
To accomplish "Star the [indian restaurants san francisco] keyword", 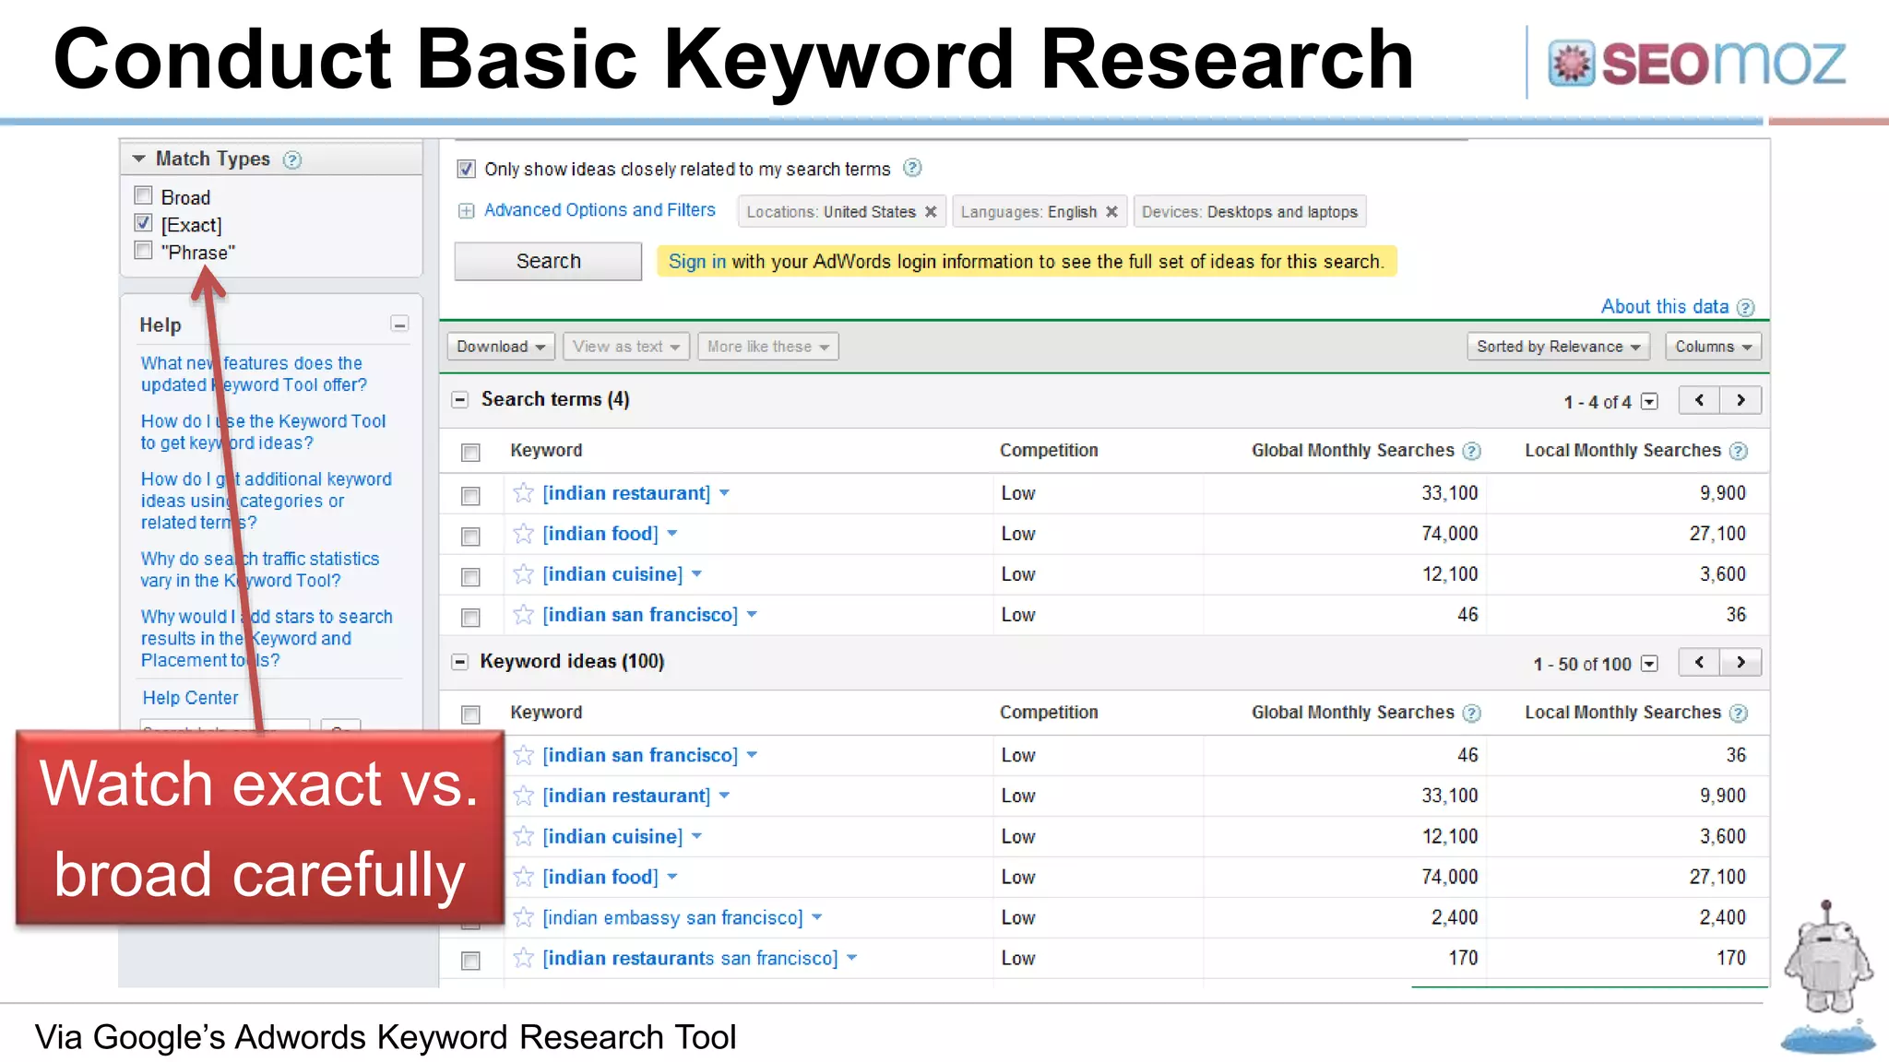I will (523, 958).
